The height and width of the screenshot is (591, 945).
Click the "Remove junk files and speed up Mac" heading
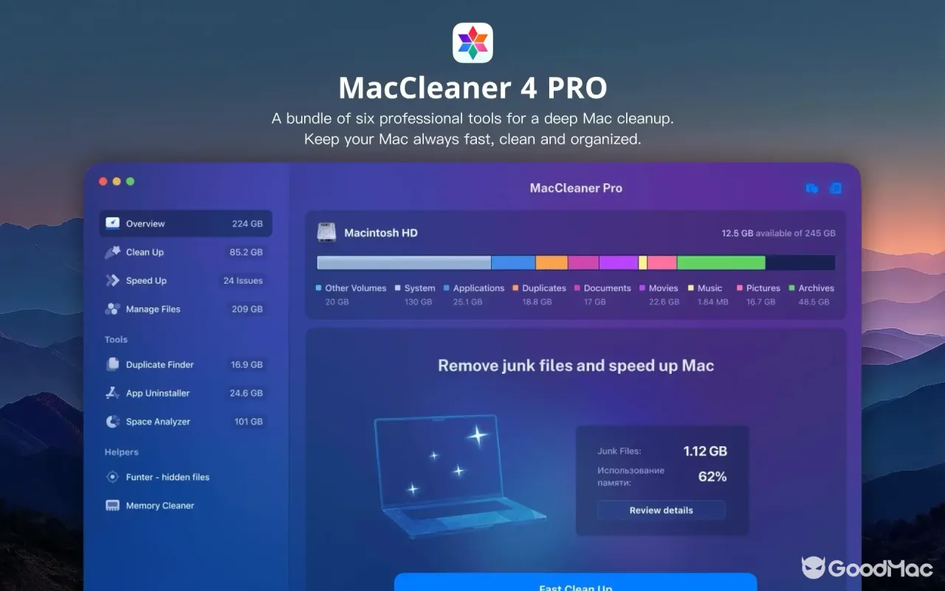(x=576, y=366)
